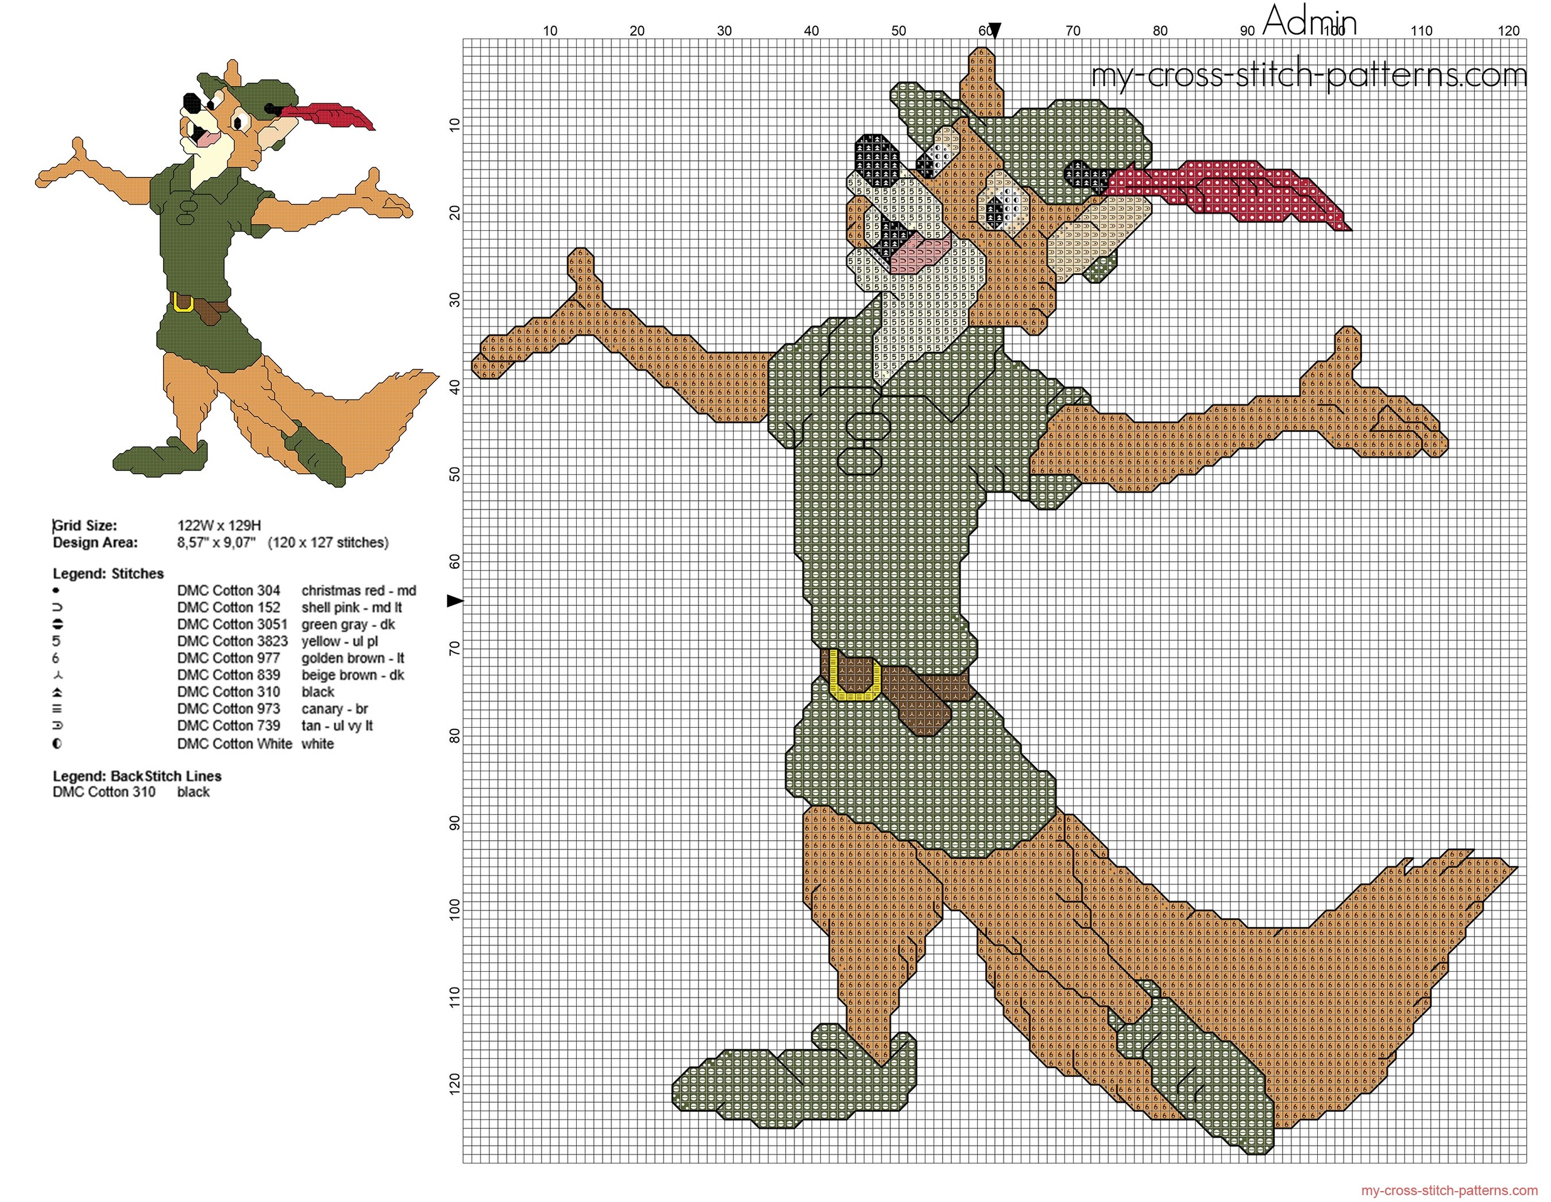Click the DMC Cotton 977 golden brown symbol

[56, 658]
